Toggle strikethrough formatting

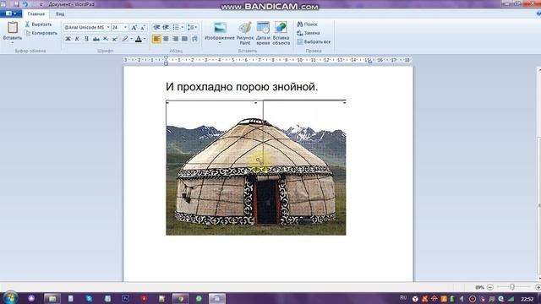click(x=96, y=39)
